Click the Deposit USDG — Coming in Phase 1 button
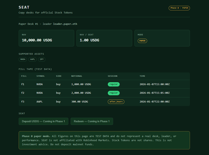The width and height of the screenshot is (209, 155). coord(43,121)
